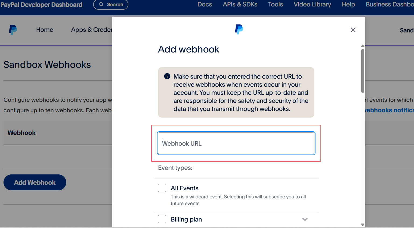This screenshot has height=228, width=414.
Task: Click 'Sandbox Webhooks' page heading
Action: 47,65
